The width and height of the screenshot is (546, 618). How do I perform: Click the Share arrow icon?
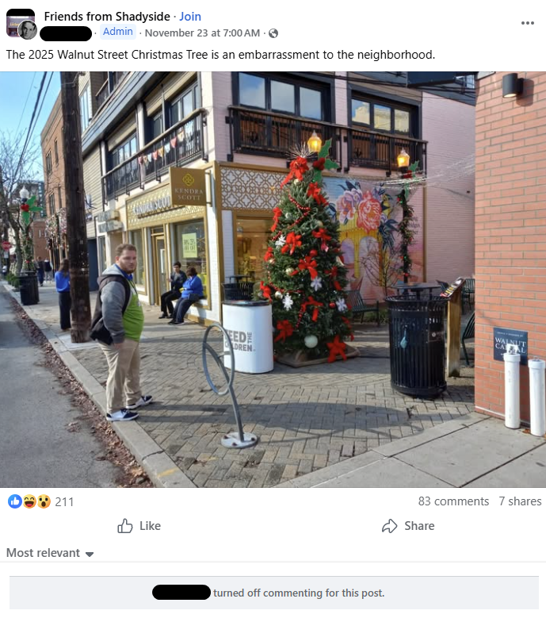click(x=389, y=526)
